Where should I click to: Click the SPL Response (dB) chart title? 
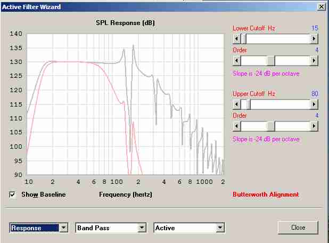[x=125, y=23]
